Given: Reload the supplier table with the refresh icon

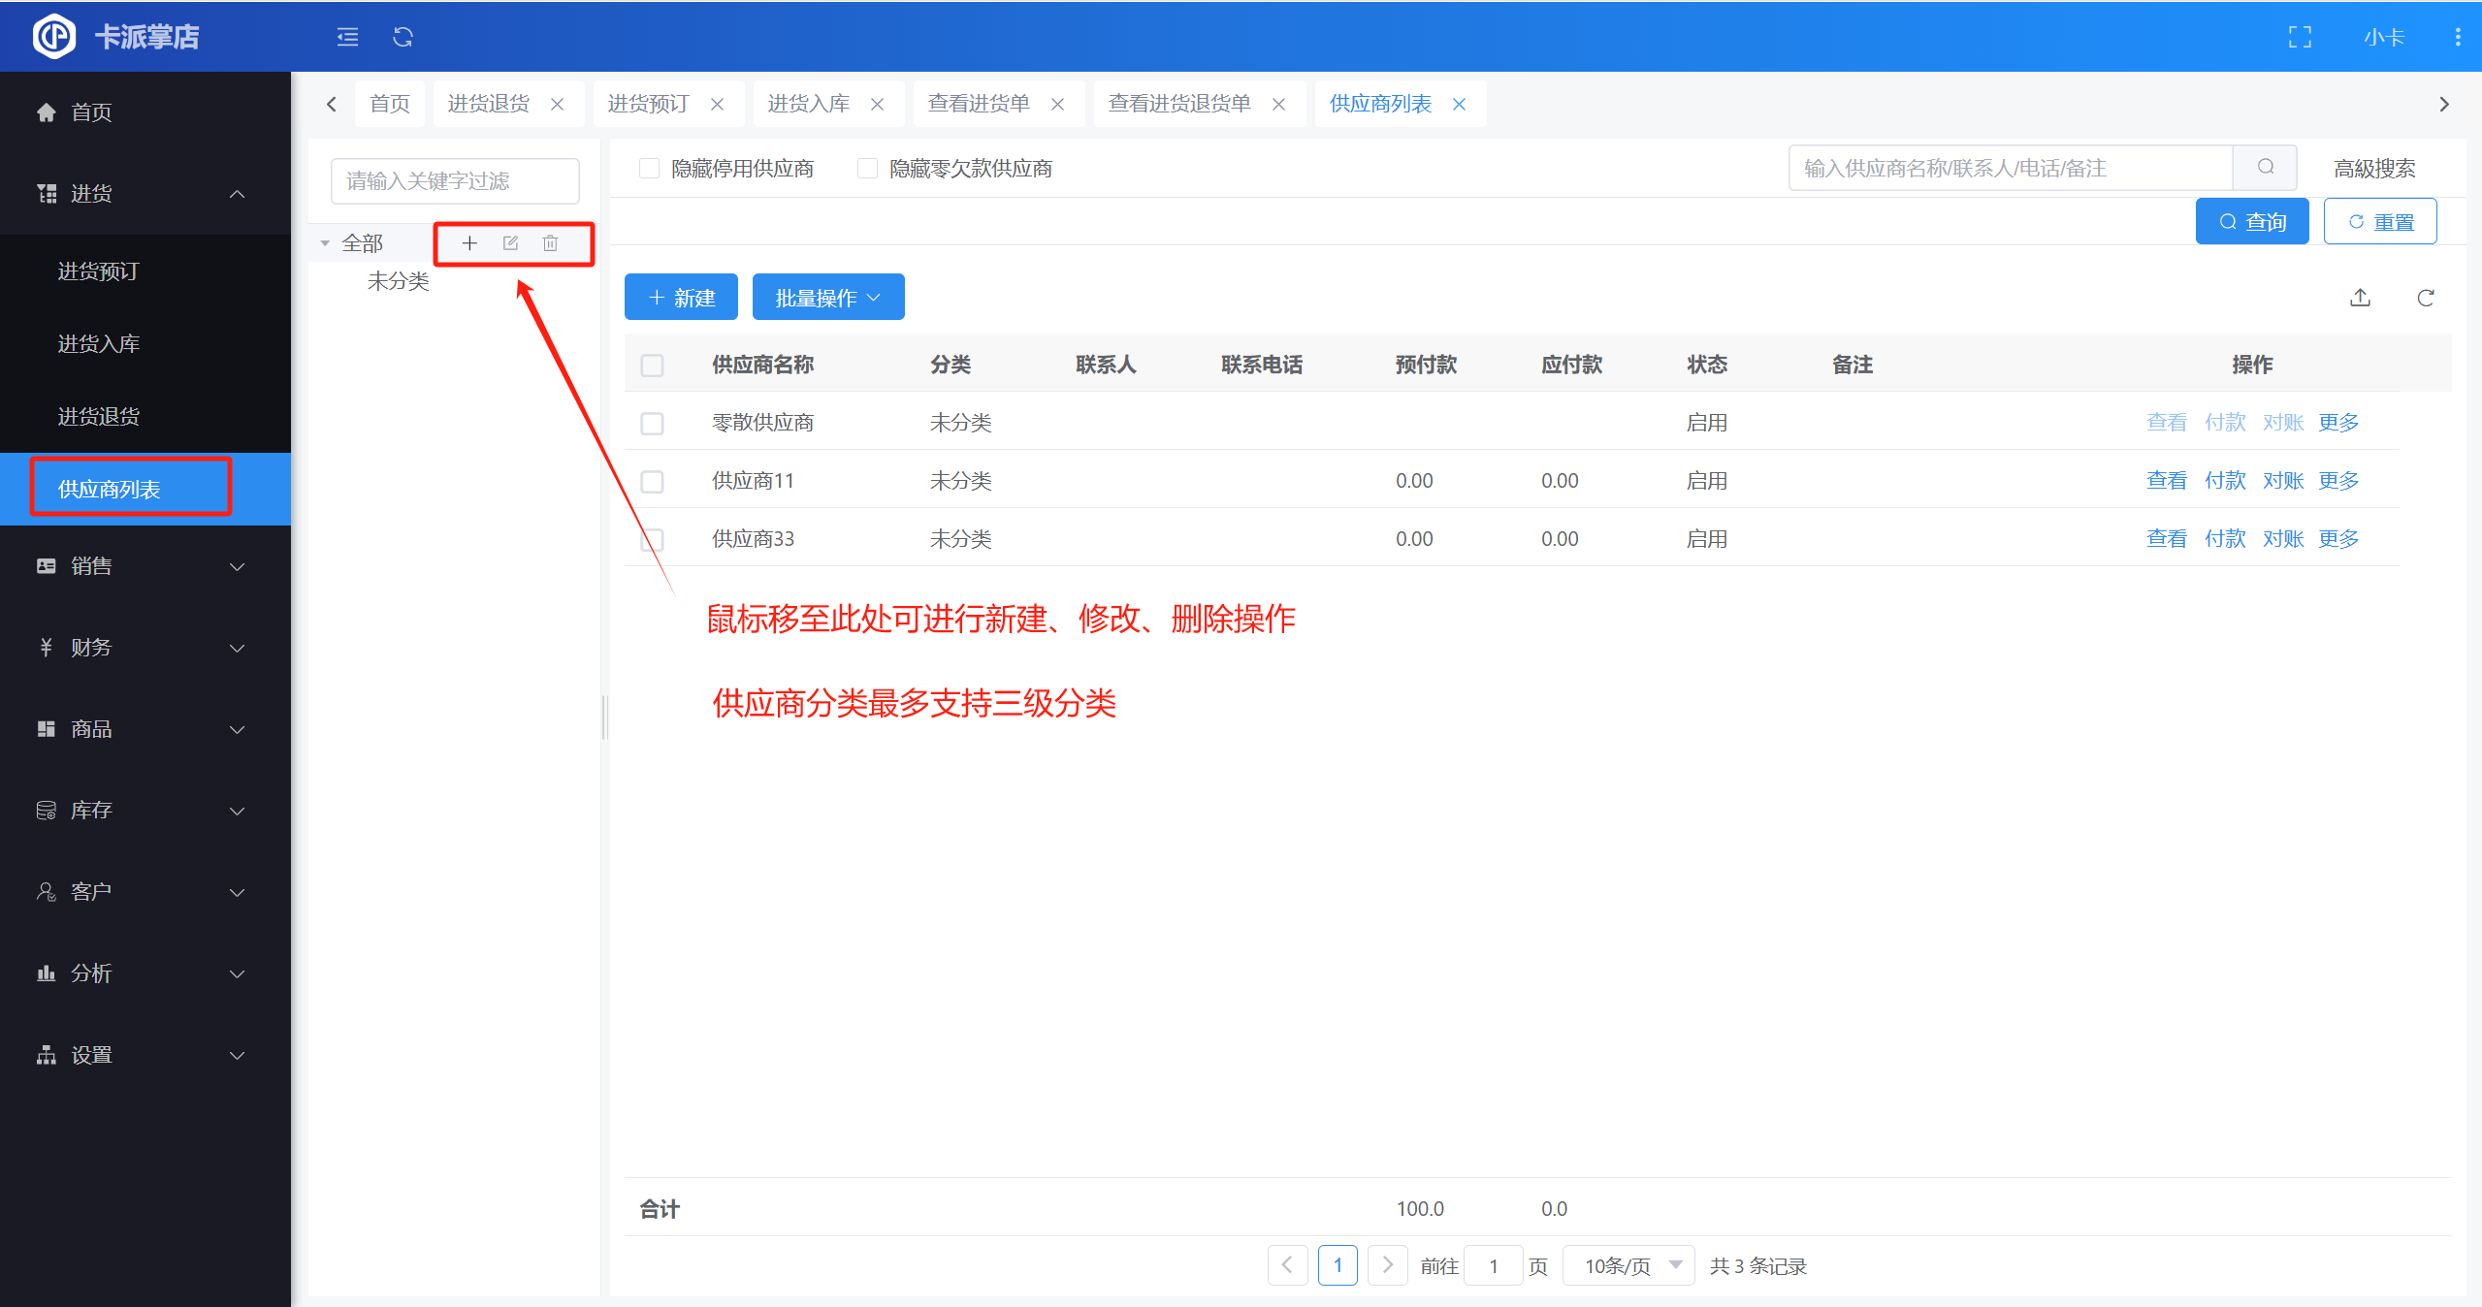Looking at the screenshot, I should (2425, 298).
